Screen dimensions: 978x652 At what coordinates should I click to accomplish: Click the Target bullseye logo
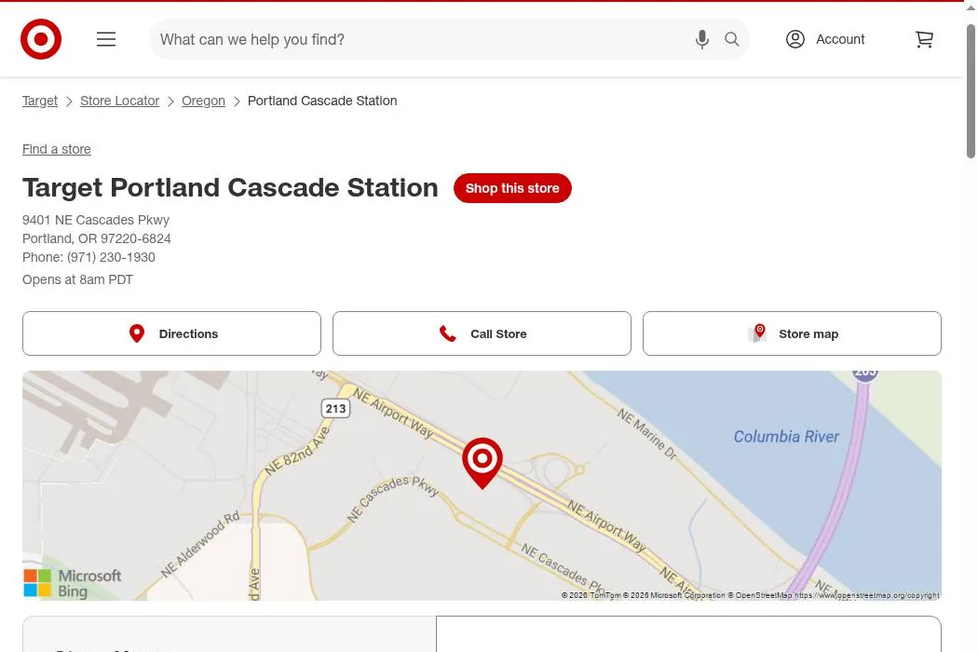(41, 39)
